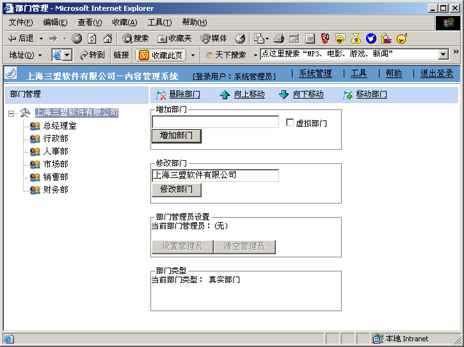Open the 查看(V) menu
Viewport: 464px width, 347px height.
(90, 22)
